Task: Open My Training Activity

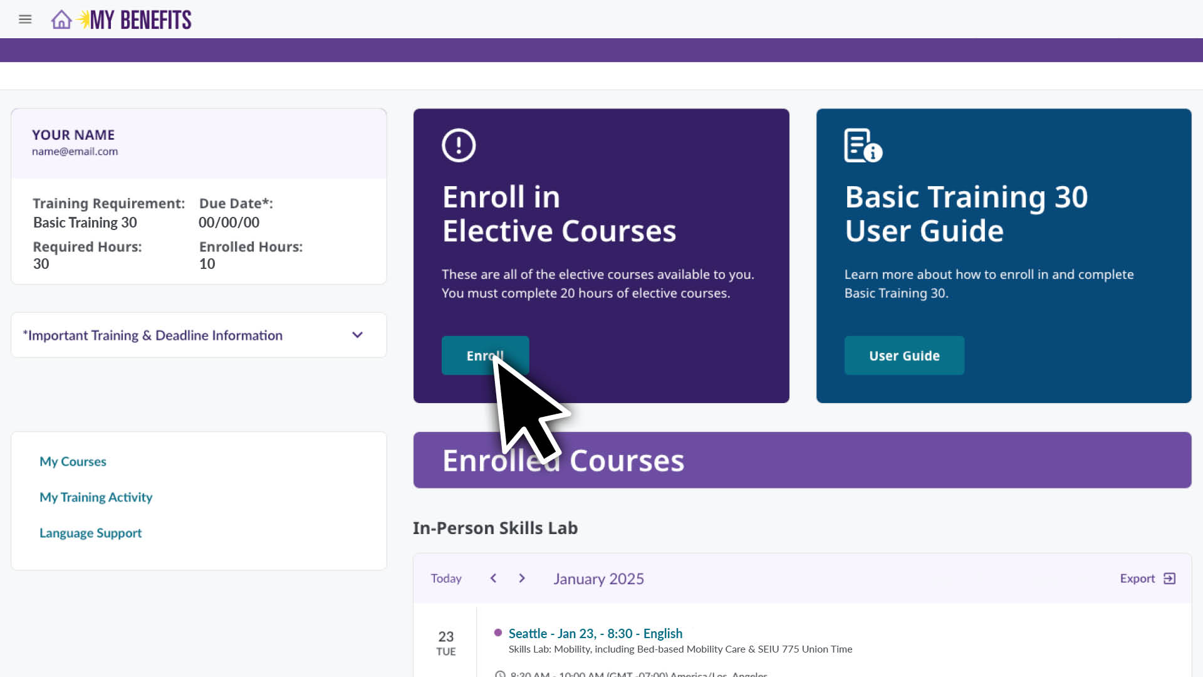Action: 96,498
